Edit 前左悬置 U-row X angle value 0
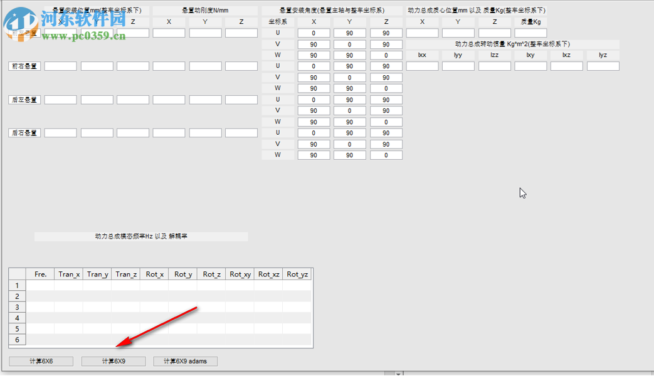654x386 pixels. (x=314, y=33)
